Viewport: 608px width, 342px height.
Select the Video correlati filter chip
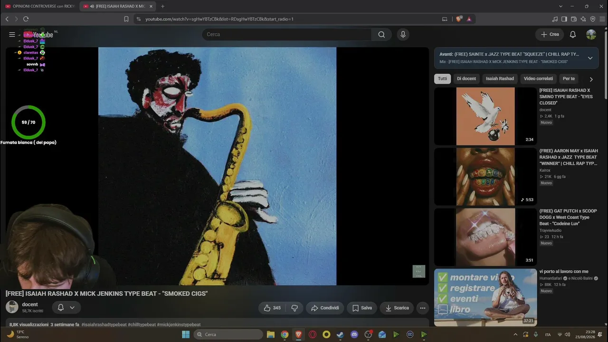[538, 79]
